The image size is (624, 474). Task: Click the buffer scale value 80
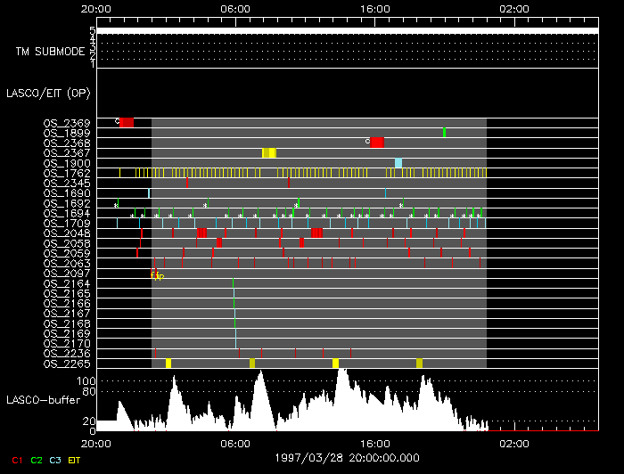[89, 392]
